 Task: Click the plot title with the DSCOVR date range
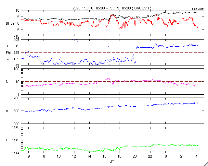click(112, 8)
